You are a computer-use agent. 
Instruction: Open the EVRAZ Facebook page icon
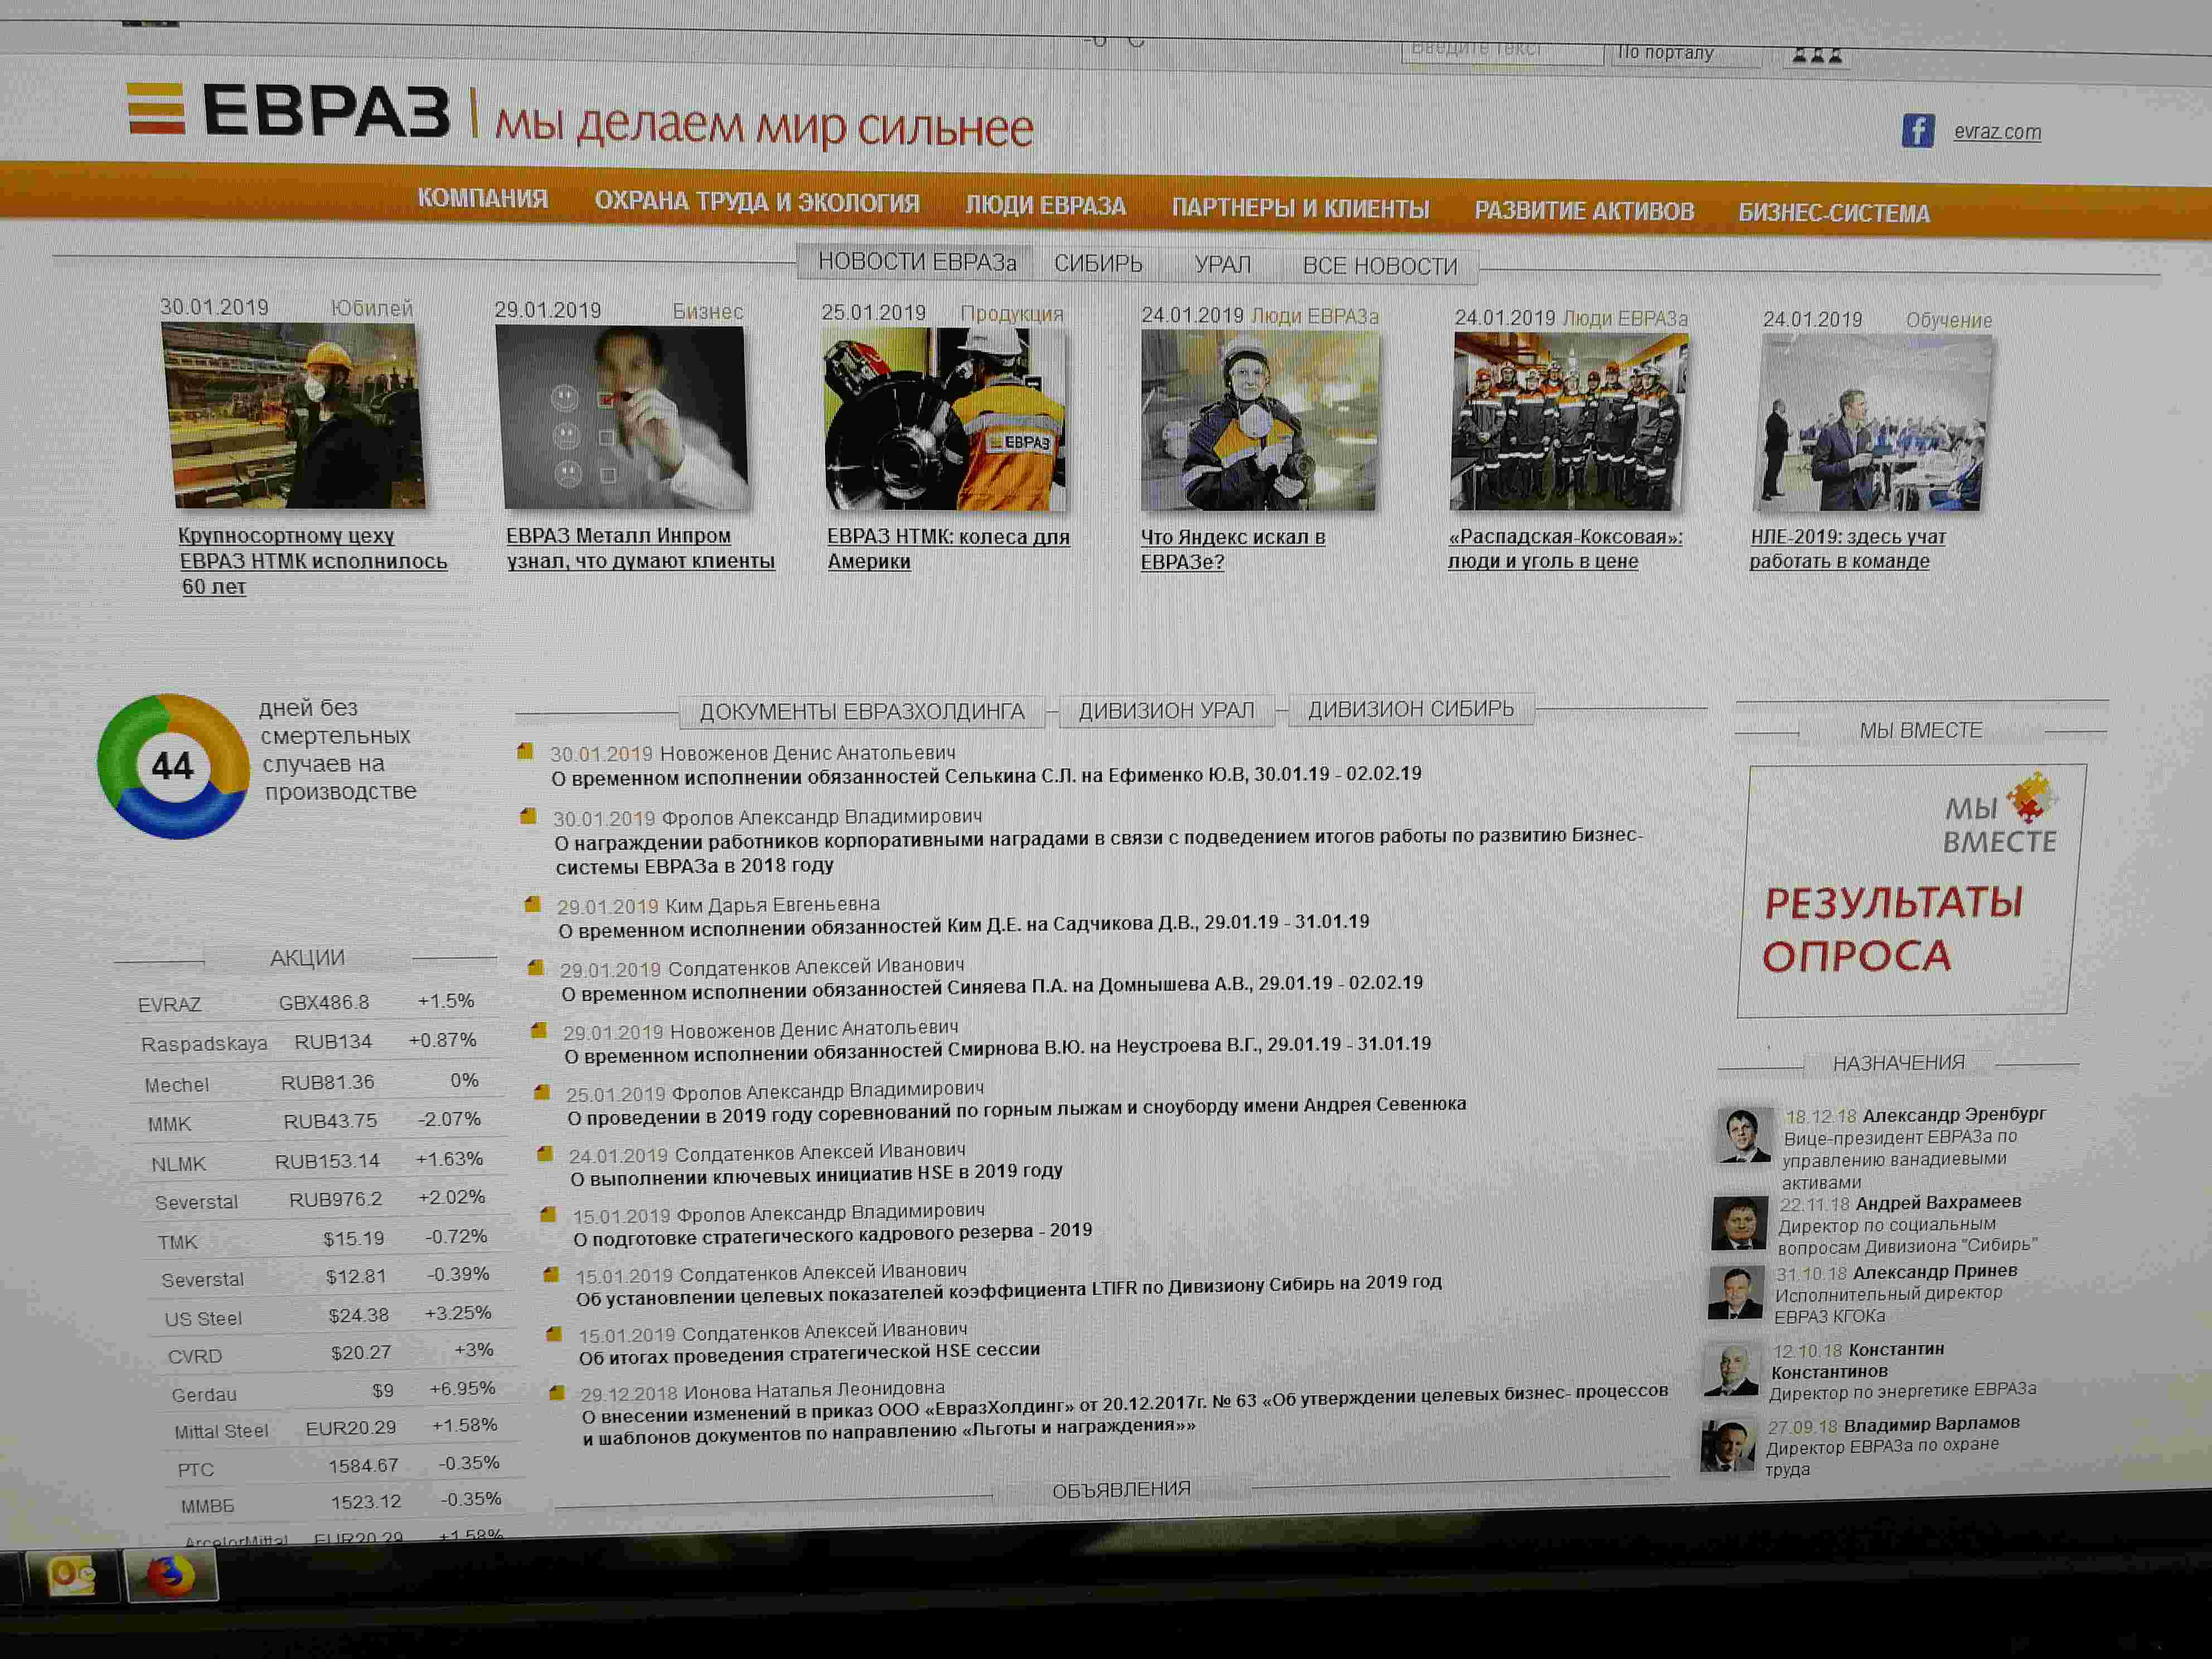(1917, 131)
